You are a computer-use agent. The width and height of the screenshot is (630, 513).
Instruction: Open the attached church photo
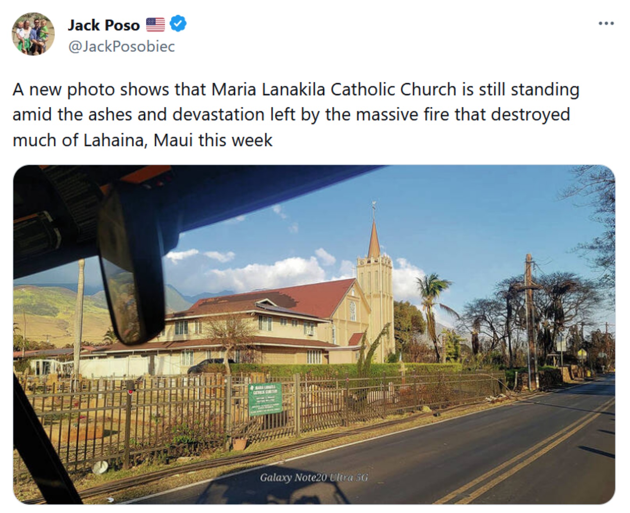(x=314, y=334)
